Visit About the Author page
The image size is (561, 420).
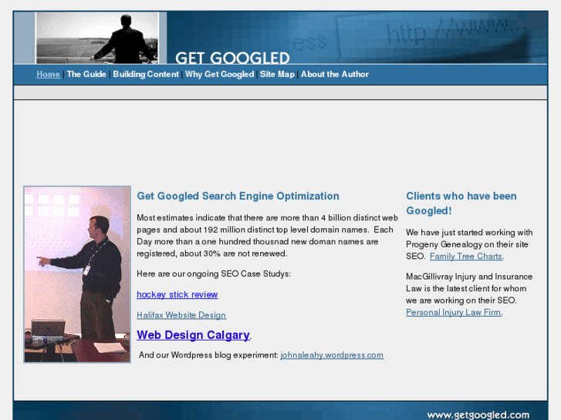click(x=335, y=74)
